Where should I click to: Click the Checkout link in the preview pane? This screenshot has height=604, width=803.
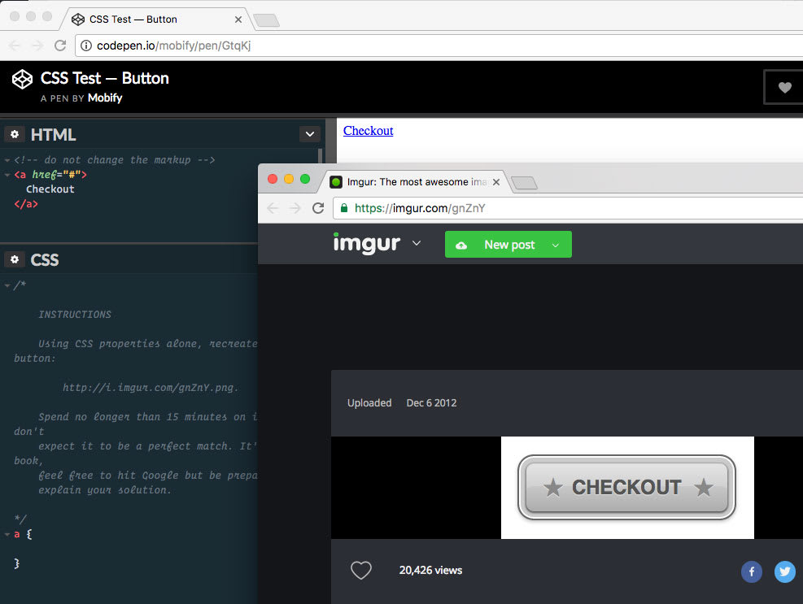[x=367, y=130]
